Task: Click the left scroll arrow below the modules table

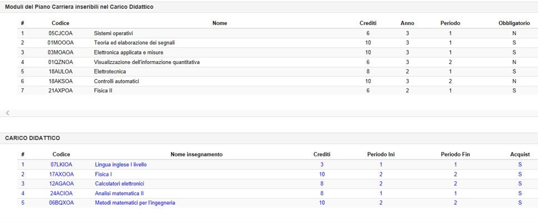Action: [x=7, y=113]
